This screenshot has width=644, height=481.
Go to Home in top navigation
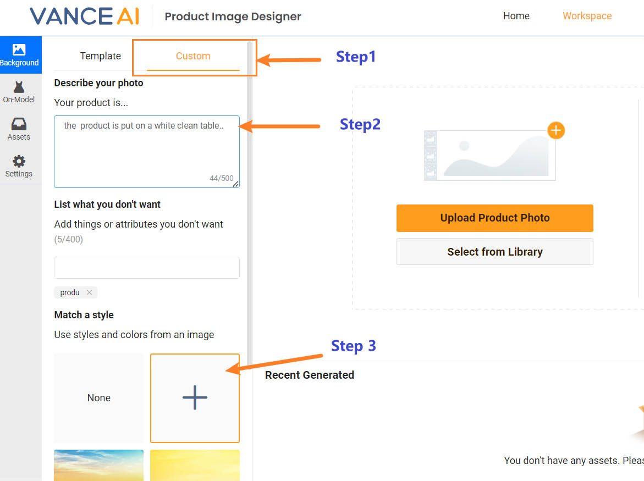(516, 16)
